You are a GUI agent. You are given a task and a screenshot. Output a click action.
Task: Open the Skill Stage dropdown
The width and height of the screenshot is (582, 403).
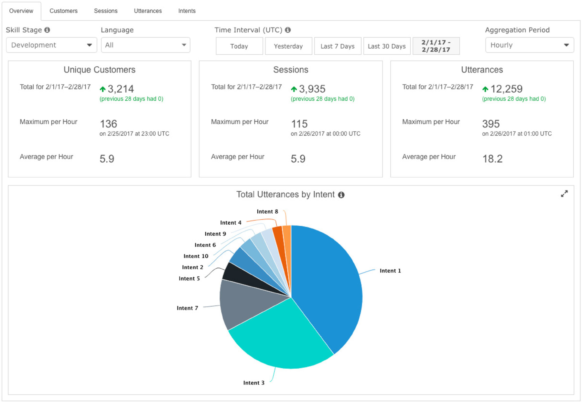tap(51, 45)
